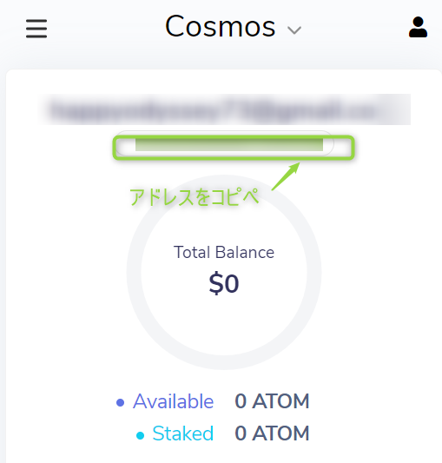Click the Staked legend label
Image resolution: width=442 pixels, height=463 pixels.
[x=182, y=433]
